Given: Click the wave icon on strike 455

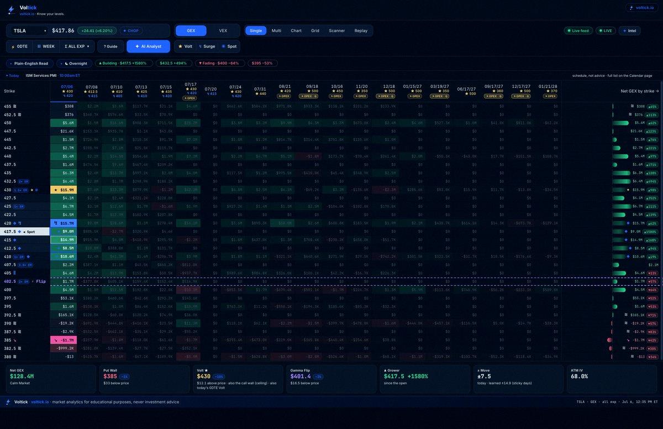Looking at the screenshot, I should (14, 106).
